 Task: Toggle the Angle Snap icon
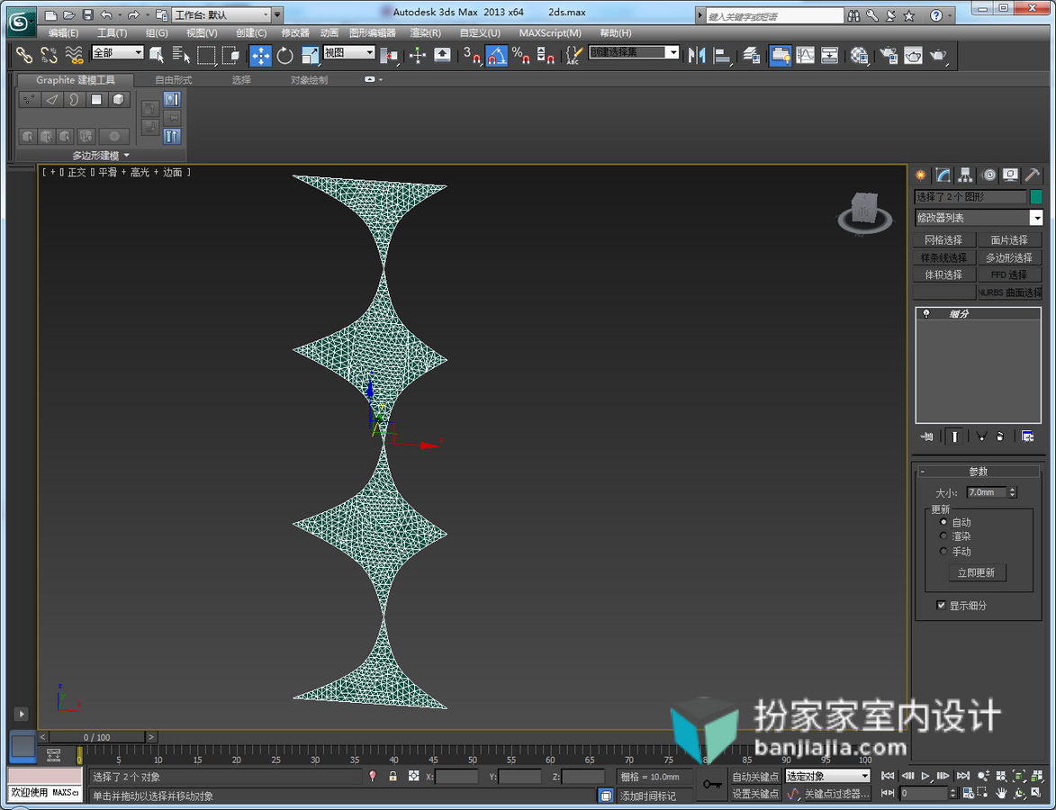(496, 55)
